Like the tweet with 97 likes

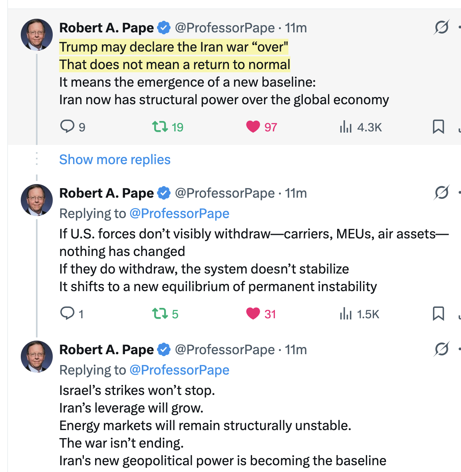click(x=253, y=127)
